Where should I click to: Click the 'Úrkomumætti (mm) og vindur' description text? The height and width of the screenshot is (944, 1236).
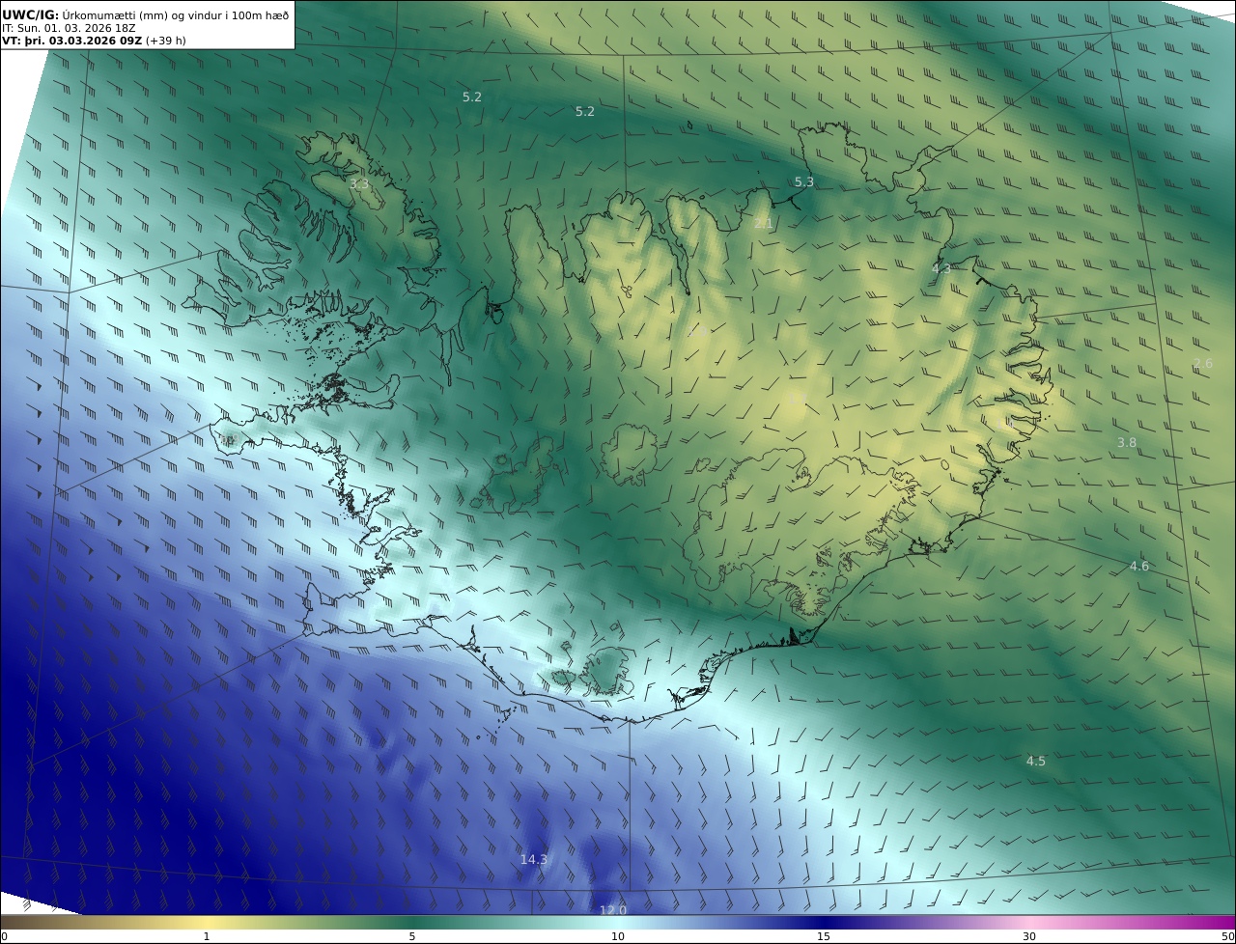142,15
